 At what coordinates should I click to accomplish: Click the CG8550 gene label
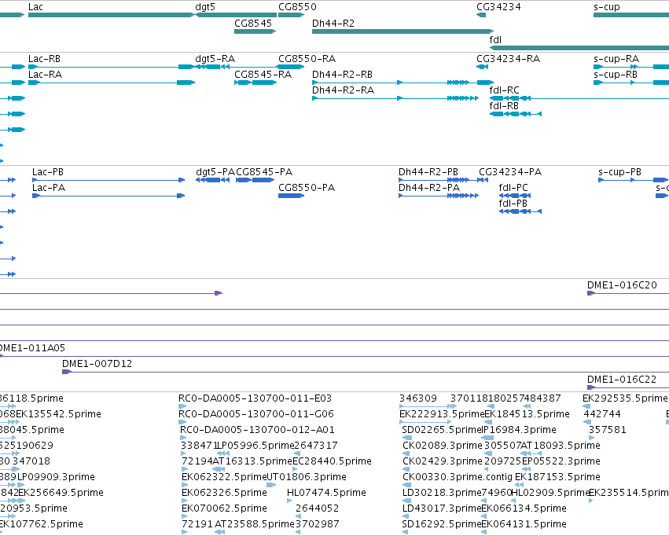(x=297, y=7)
